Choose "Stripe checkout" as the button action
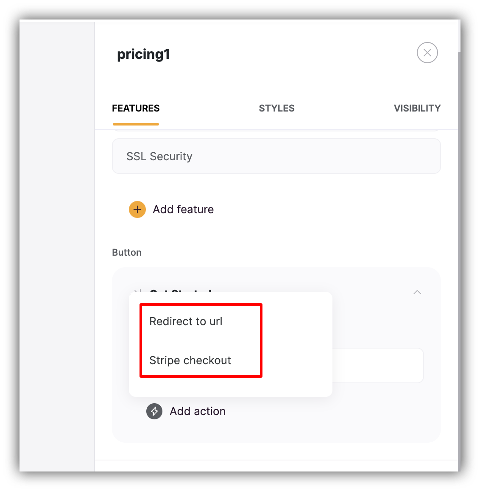Viewport: 480px width, 491px height. coord(190,360)
